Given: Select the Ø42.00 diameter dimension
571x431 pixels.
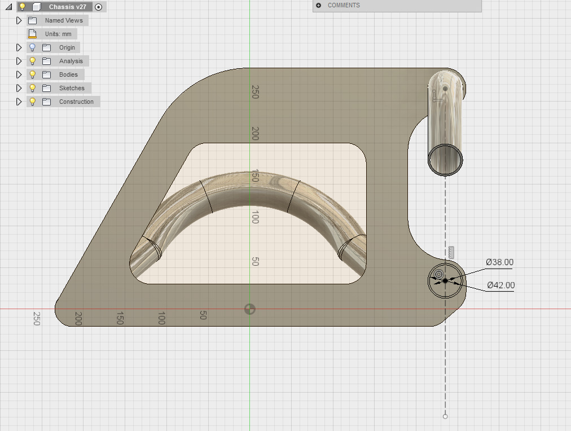Looking at the screenshot, I should pos(500,285).
